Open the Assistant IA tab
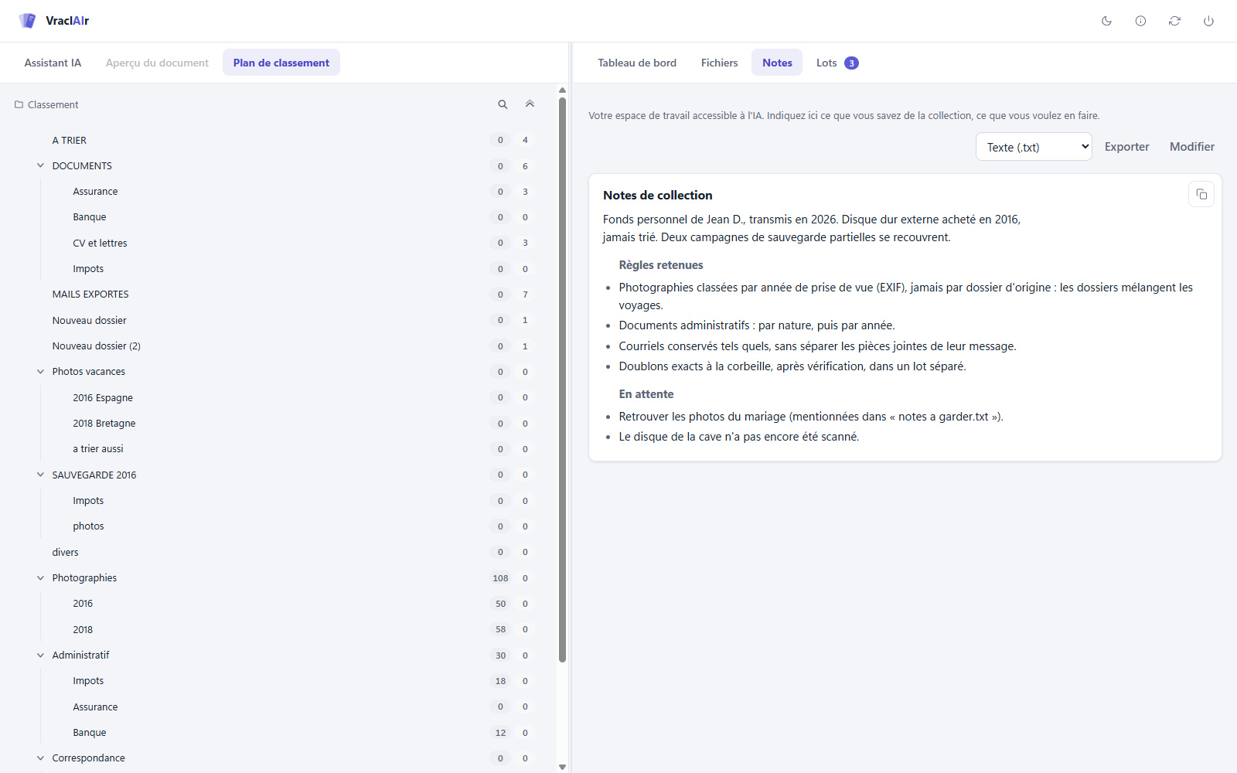The width and height of the screenshot is (1237, 773). click(x=53, y=63)
